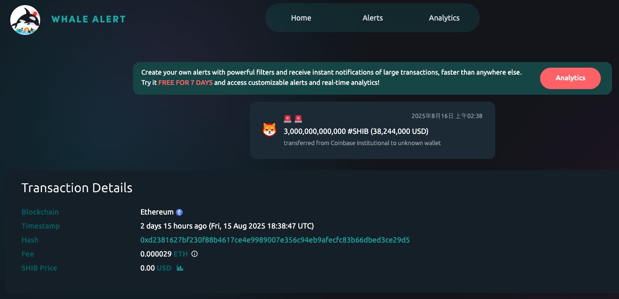This screenshot has width=619, height=299.
Task: Click the second red siren emoji
Action: (x=298, y=119)
